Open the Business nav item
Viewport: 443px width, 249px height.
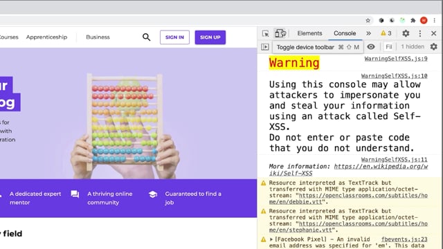[x=98, y=37]
